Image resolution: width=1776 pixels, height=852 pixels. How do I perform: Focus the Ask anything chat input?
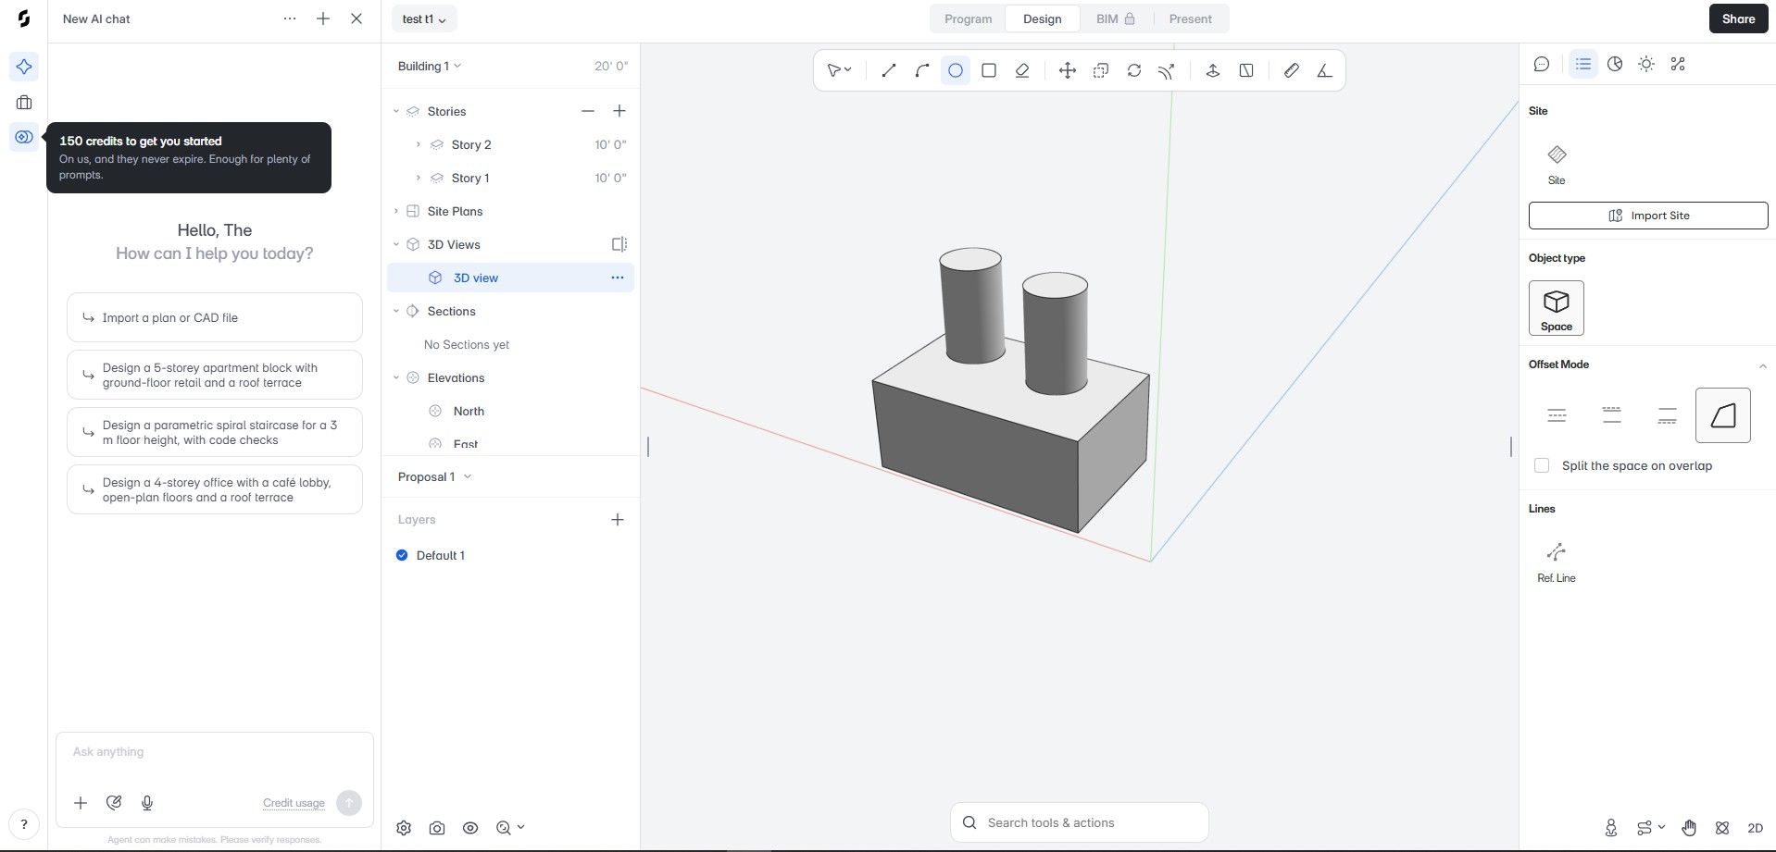point(214,752)
